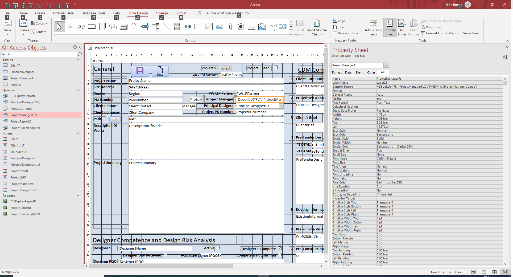Click the Control Source property value field
Screen dimensions: 513x277
439,87
